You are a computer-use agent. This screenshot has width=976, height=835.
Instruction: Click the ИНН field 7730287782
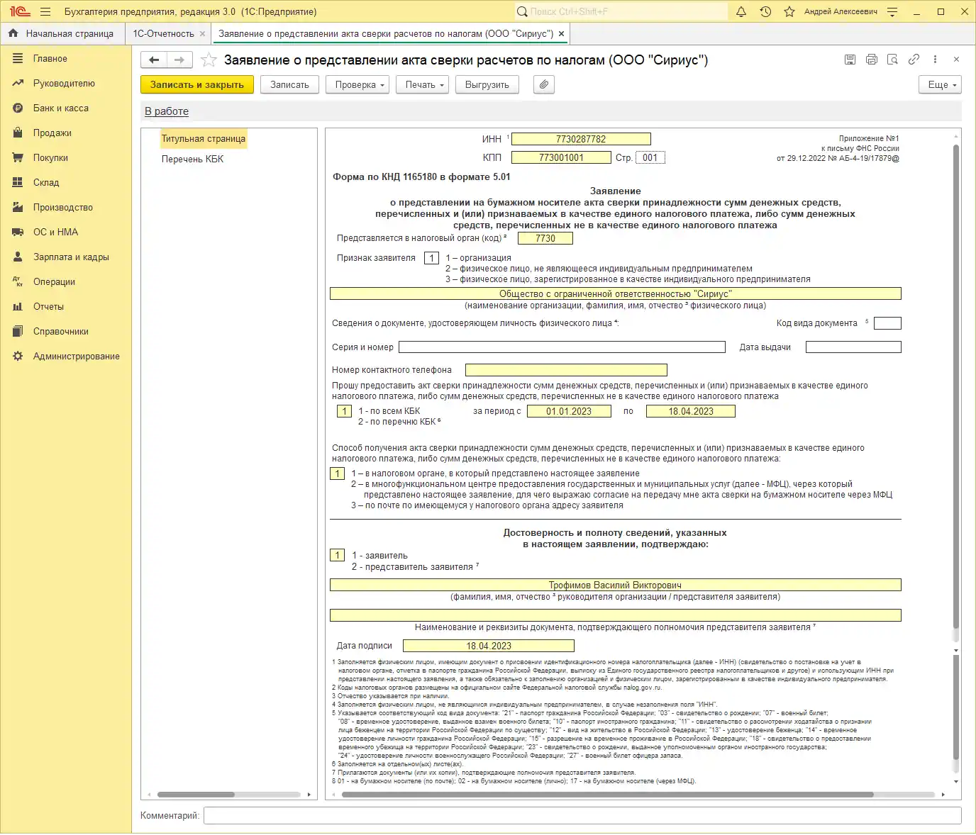point(581,139)
